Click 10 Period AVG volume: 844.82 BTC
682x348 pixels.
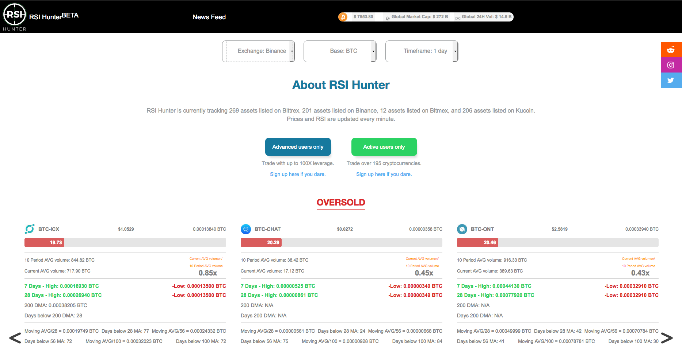pos(60,260)
